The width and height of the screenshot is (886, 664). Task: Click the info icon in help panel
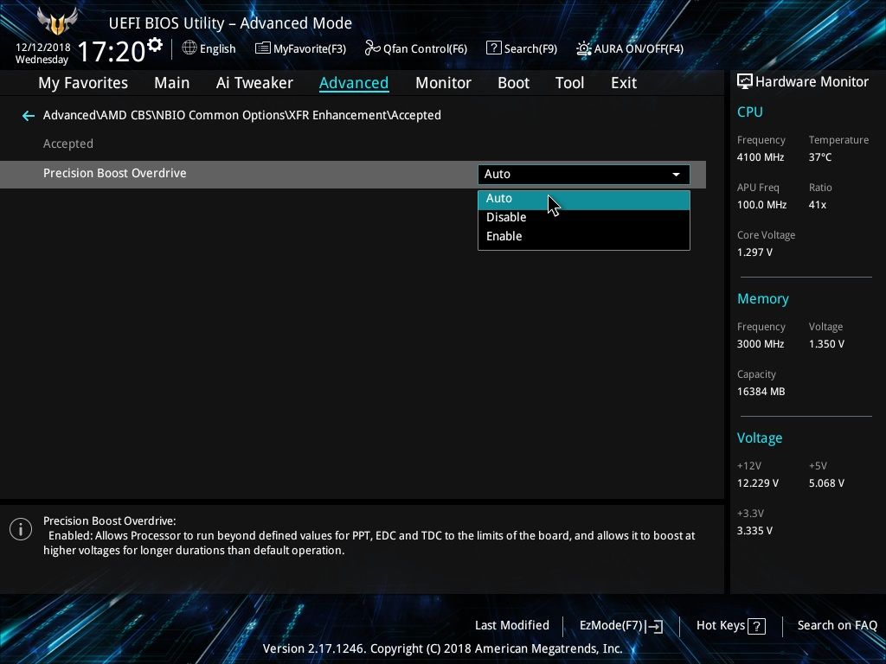tap(21, 530)
